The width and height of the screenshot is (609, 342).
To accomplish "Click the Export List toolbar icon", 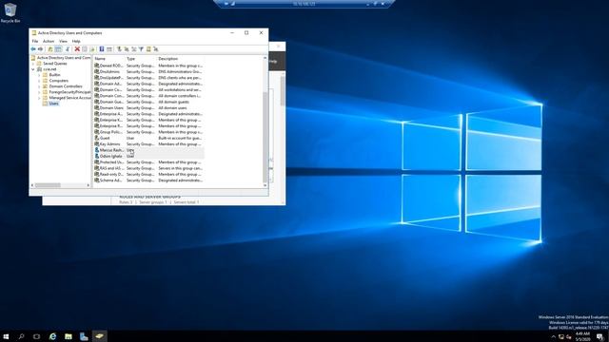I will pyautogui.click(x=92, y=48).
